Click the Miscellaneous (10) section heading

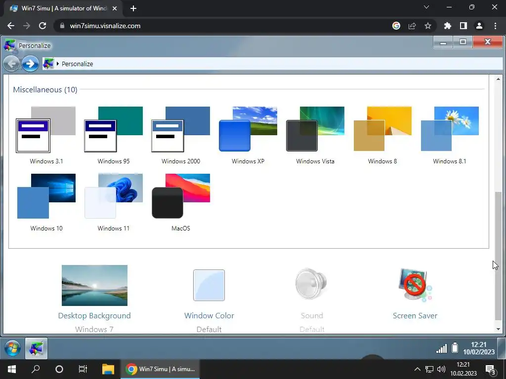[45, 90]
